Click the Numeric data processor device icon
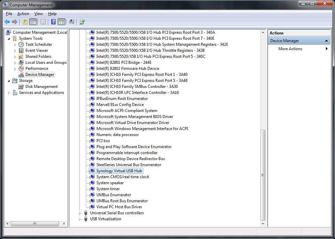The image size is (335, 239). click(92, 135)
